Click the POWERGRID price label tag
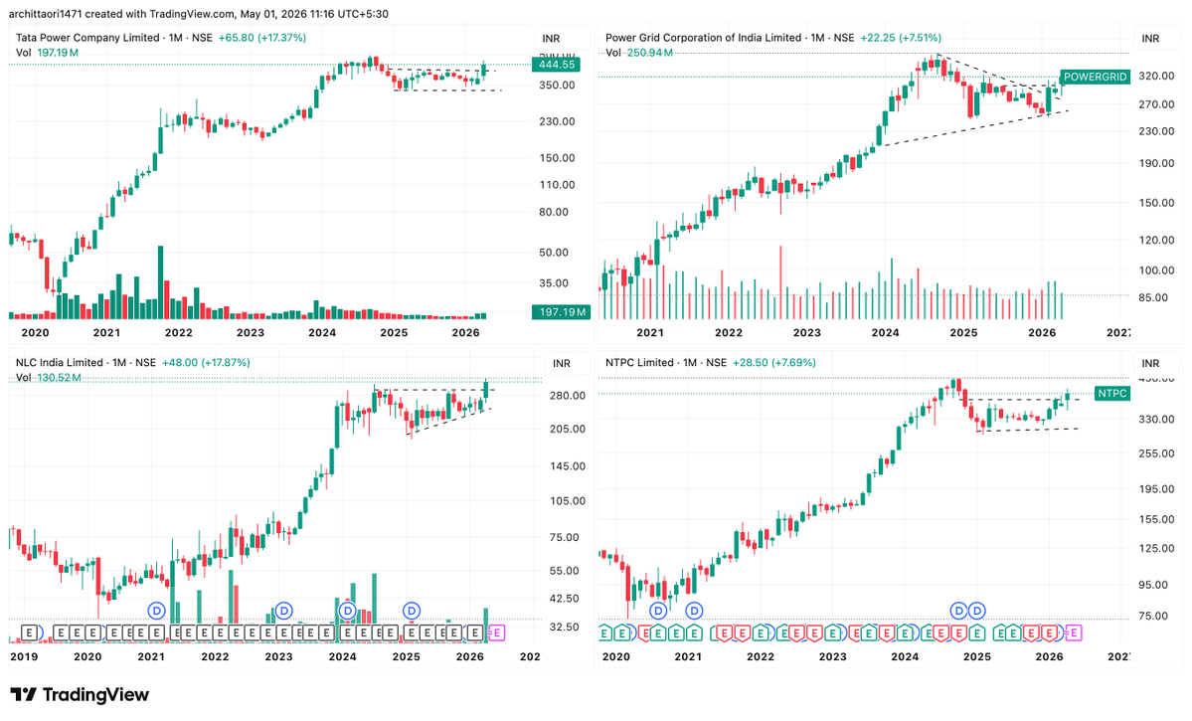This screenshot has width=1192, height=721. click(x=1095, y=77)
